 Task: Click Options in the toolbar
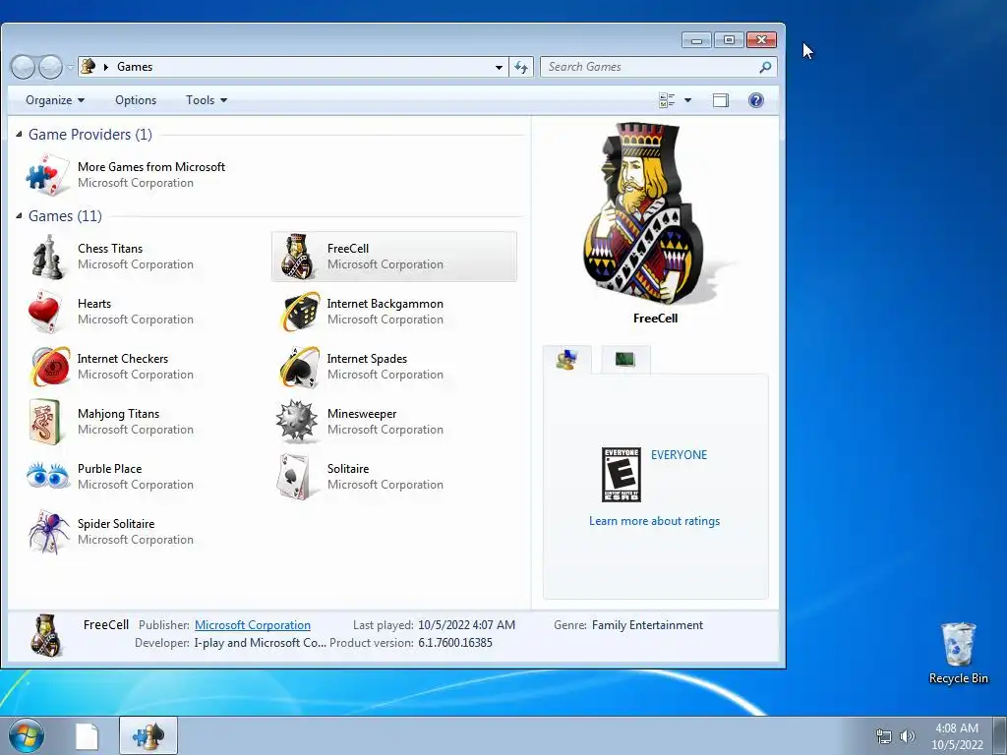tap(136, 100)
